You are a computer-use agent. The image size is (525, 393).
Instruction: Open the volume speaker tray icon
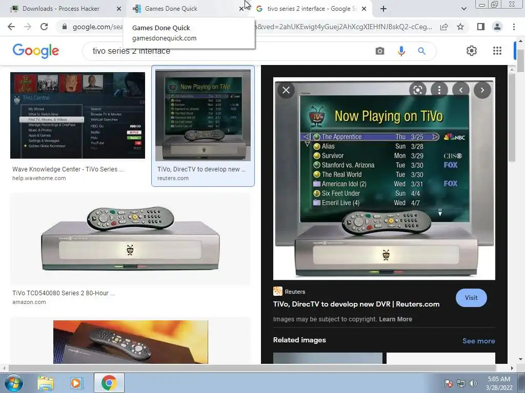click(x=473, y=383)
